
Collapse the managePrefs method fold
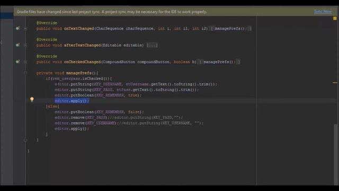pos(25,73)
